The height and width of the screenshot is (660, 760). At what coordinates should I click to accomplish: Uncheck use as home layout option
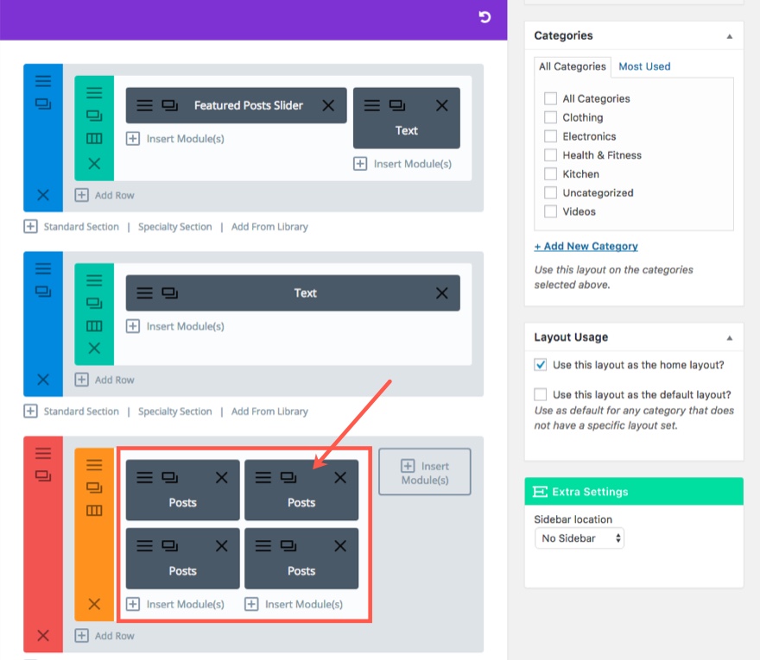point(541,365)
